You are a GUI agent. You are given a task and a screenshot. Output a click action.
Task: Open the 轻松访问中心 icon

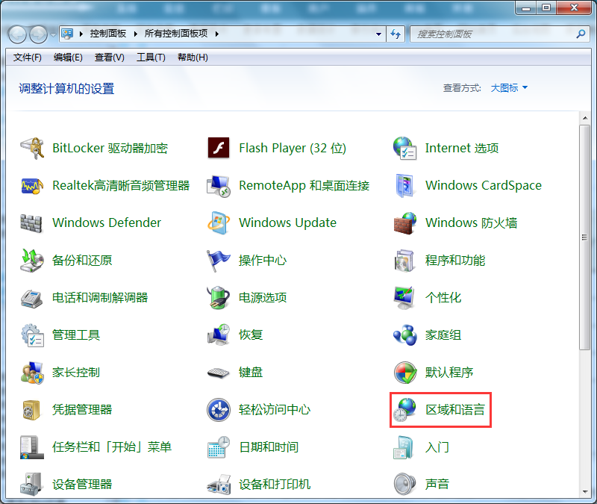pos(218,409)
